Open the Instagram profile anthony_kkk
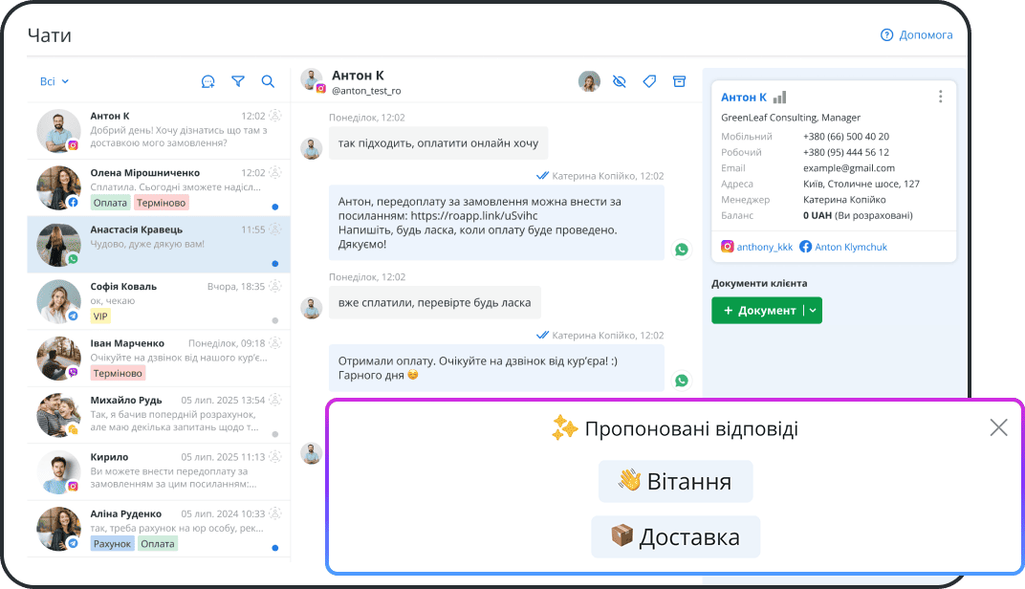The height and width of the screenshot is (589, 1025). coord(756,247)
